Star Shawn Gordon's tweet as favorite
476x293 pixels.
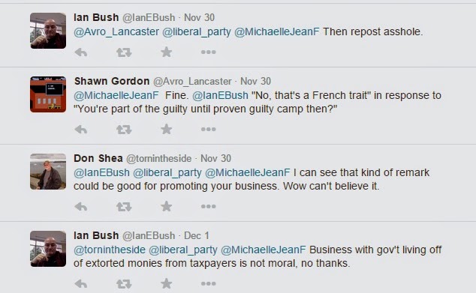(x=167, y=130)
